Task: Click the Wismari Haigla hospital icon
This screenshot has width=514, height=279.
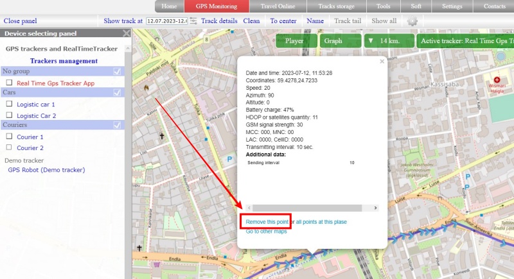Action: (x=495, y=85)
